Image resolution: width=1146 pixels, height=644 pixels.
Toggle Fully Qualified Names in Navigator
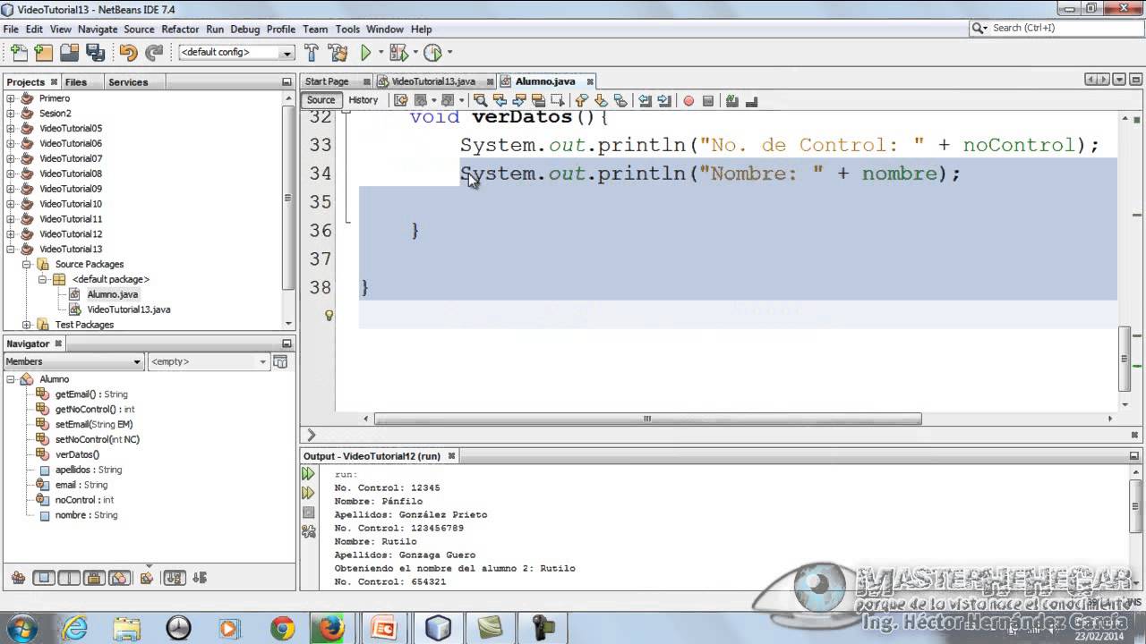(x=147, y=578)
